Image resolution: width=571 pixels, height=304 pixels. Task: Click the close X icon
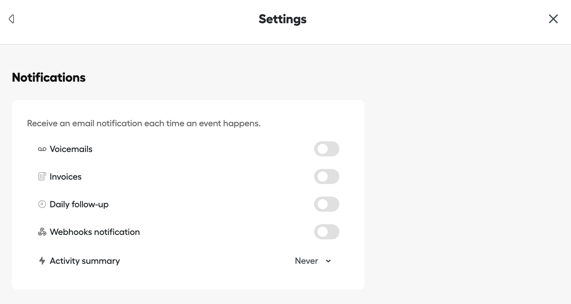[553, 19]
